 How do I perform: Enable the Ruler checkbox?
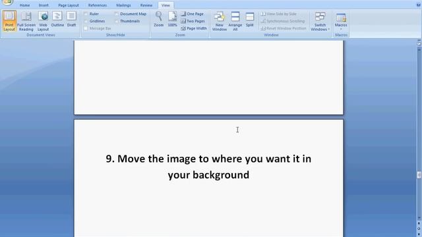click(86, 14)
